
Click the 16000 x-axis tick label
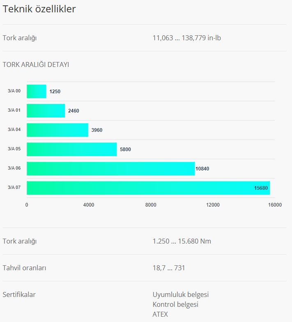(x=275, y=205)
